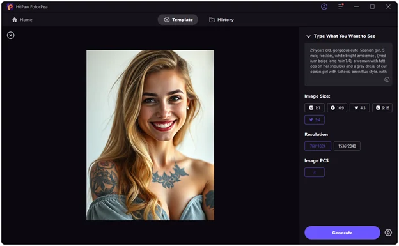This screenshot has height=246, width=399.
Task: Collapse the Type What You Want to See section
Action: [x=308, y=36]
